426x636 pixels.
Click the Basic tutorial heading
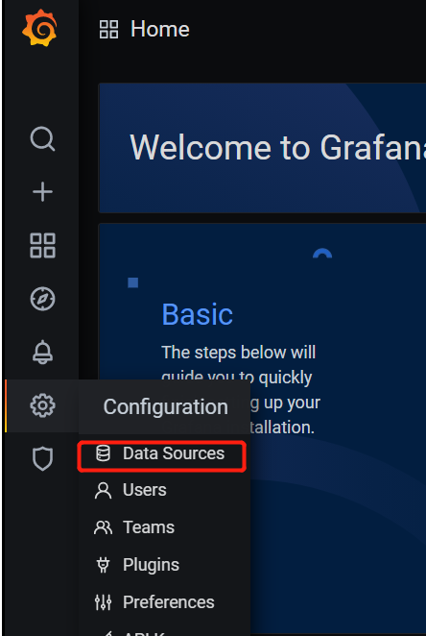pyautogui.click(x=198, y=314)
